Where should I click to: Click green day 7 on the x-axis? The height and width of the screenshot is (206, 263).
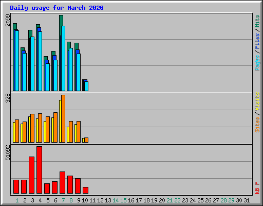click(63, 200)
